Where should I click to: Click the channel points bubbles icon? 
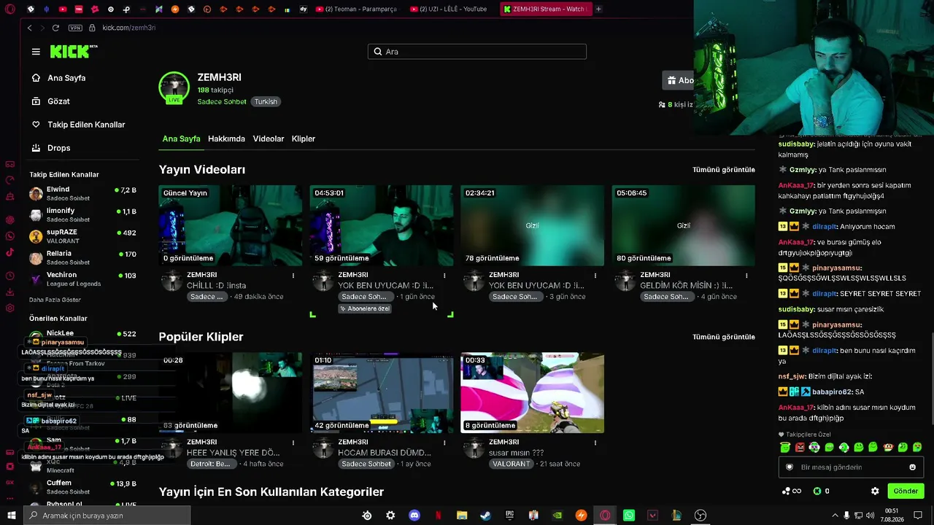[786, 491]
